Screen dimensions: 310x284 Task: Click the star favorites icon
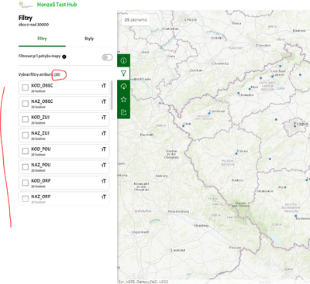click(x=123, y=99)
